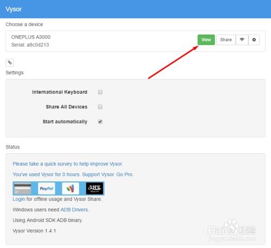This screenshot has height=248, width=271.
Task: Open device settings gear icon
Action: tap(254, 40)
